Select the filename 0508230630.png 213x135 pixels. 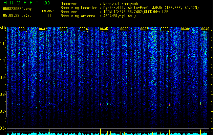[x=17, y=9]
